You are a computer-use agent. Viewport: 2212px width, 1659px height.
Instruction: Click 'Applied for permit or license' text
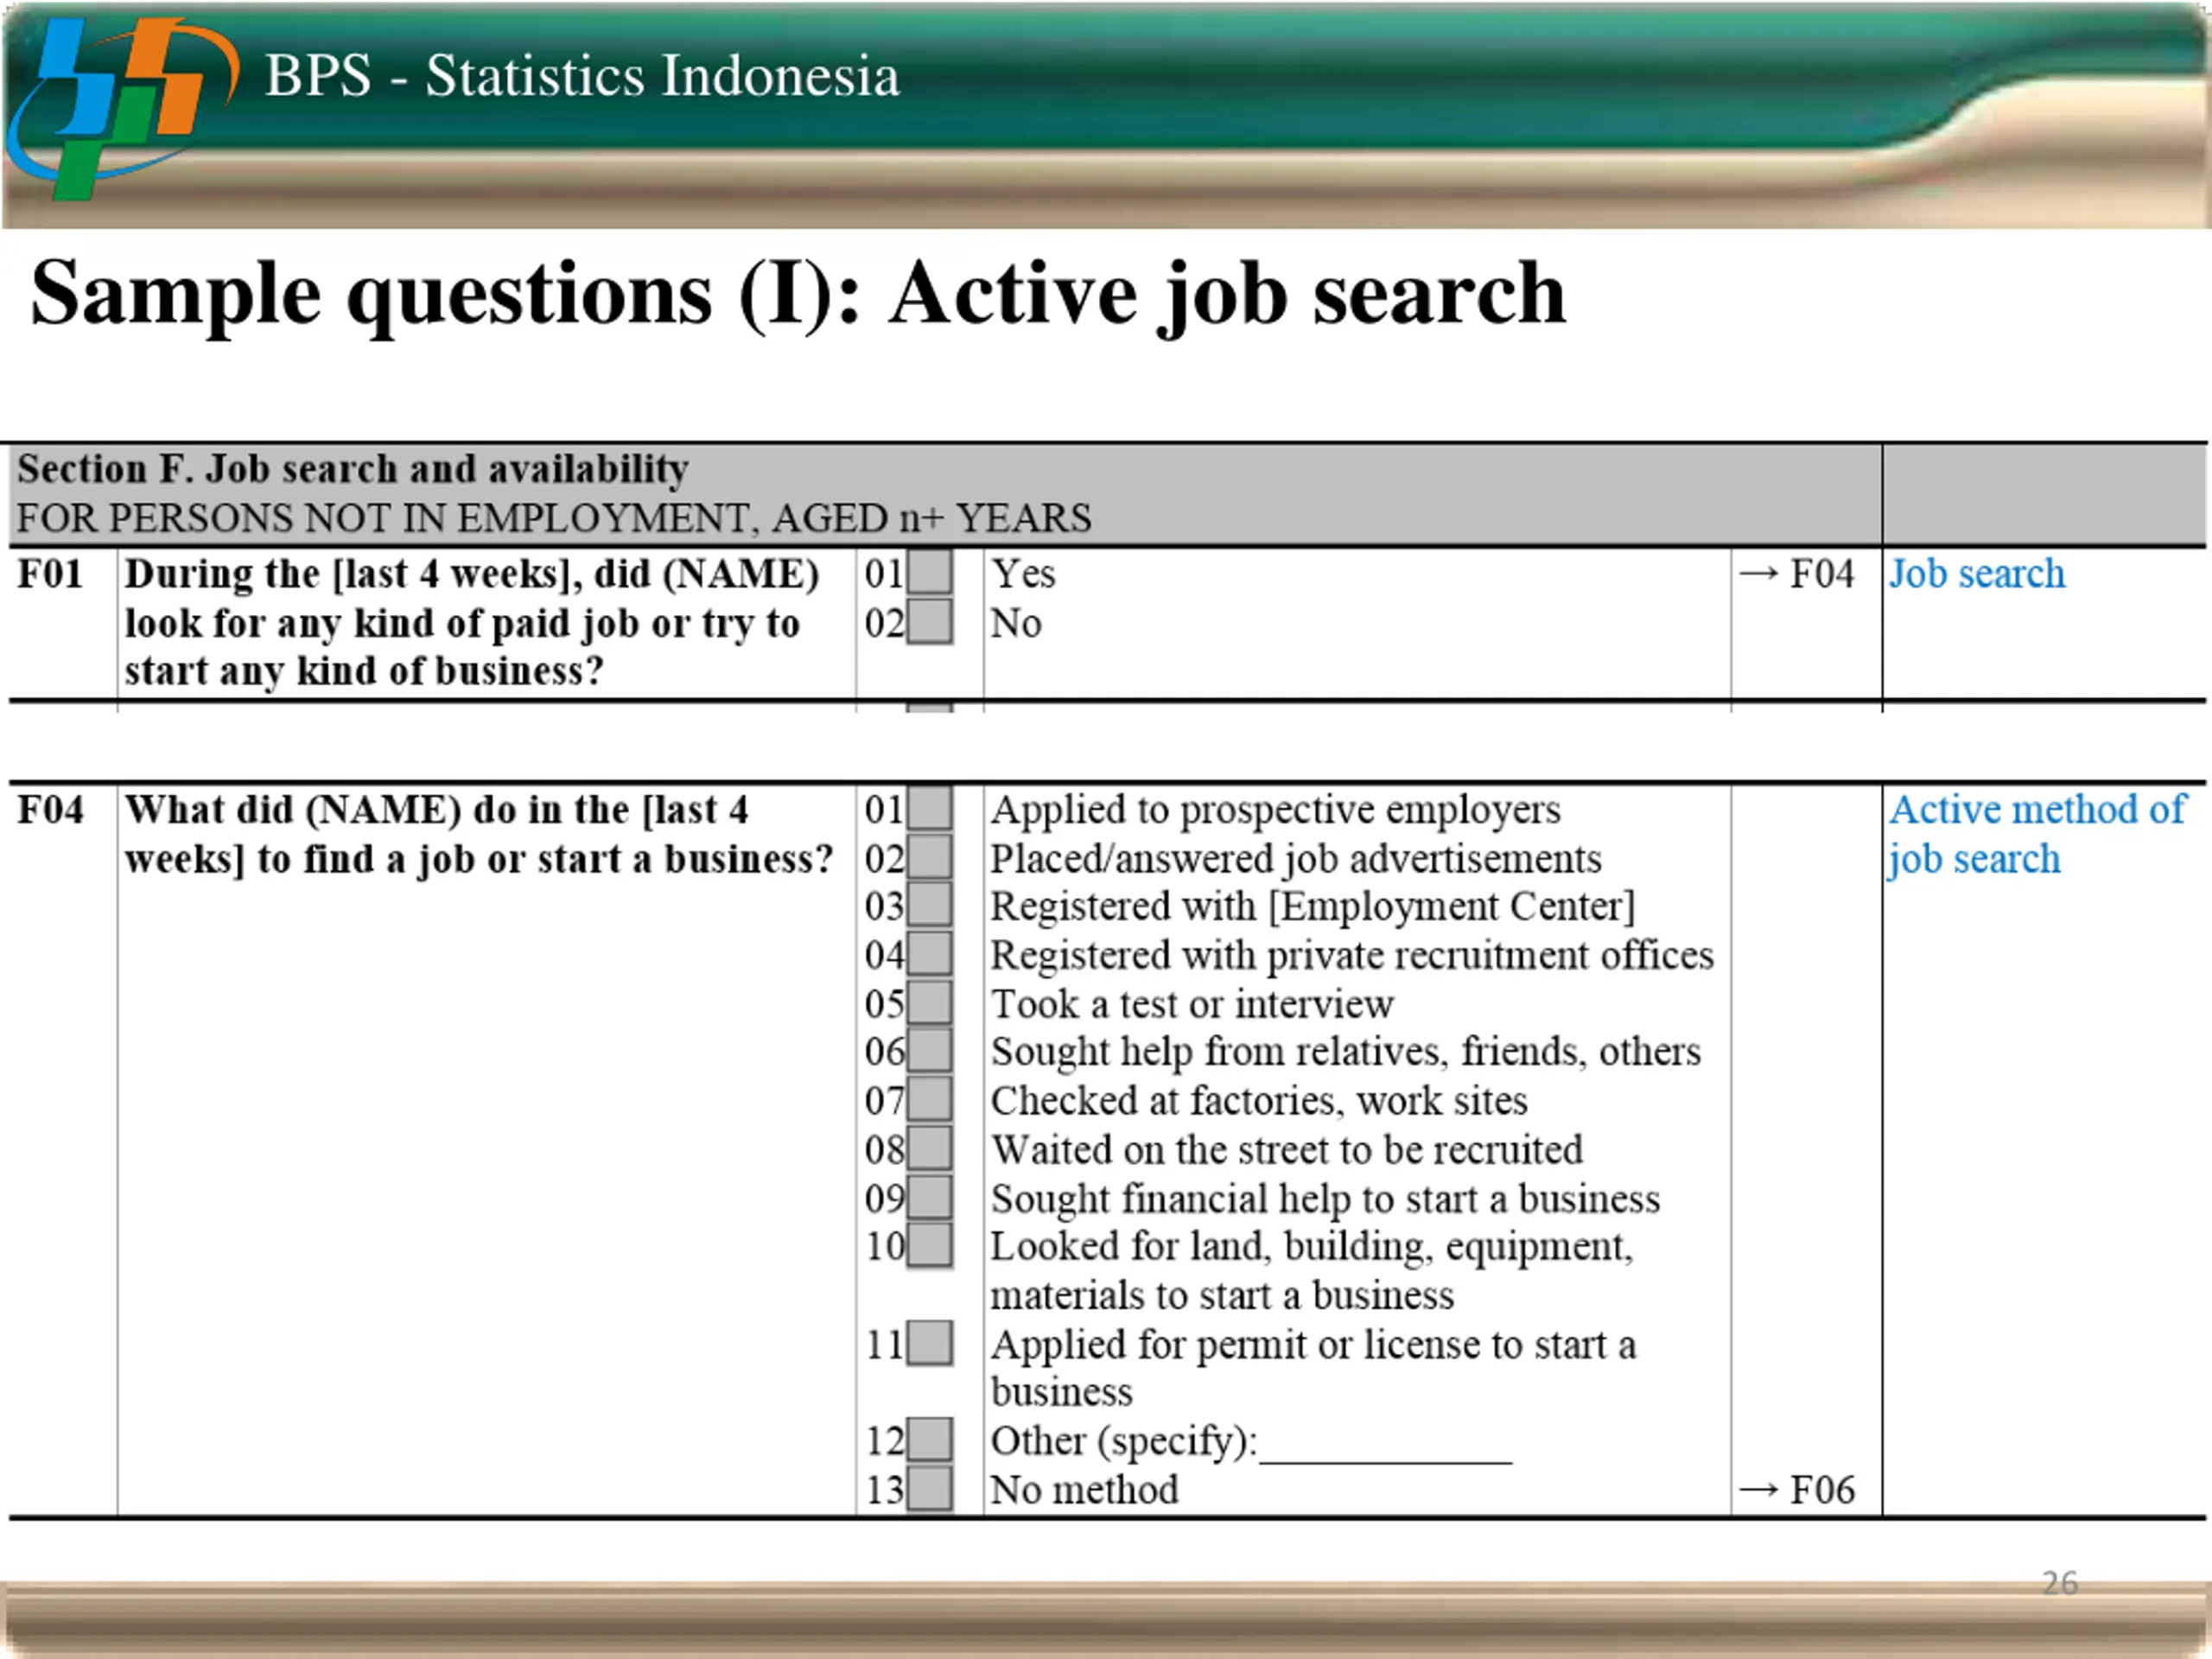point(1314,1368)
